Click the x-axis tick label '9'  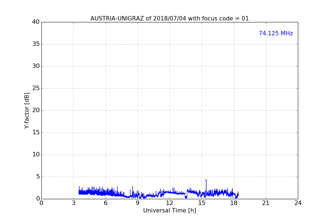(138, 203)
